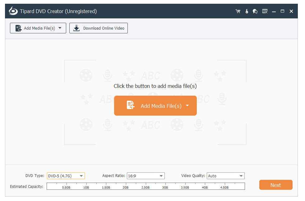The height and width of the screenshot is (201, 305).
Task: Click the orange Add Media File(s) label
Action: pos(161,106)
